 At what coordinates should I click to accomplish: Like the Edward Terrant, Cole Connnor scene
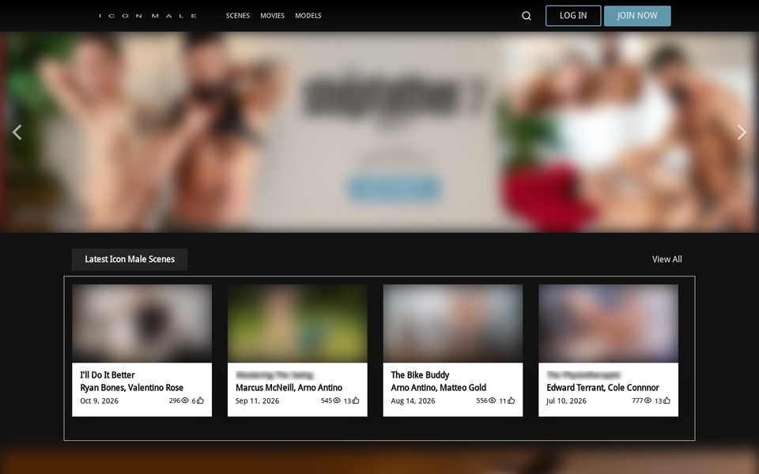(x=666, y=401)
